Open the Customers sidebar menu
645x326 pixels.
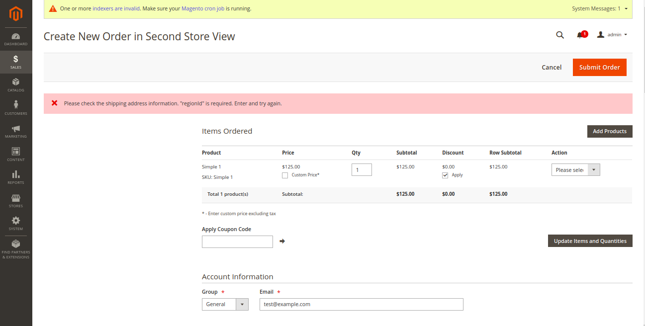click(x=16, y=108)
